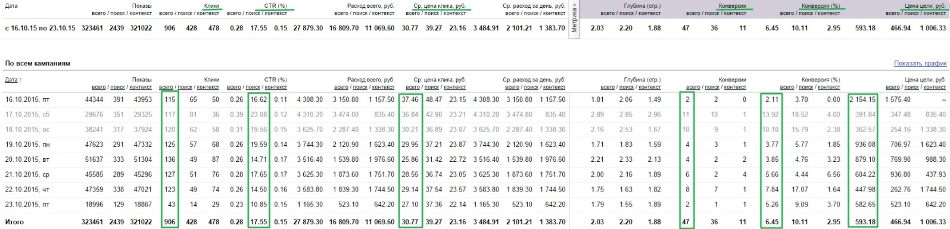Click expense value 4 310.20 in Расход всего

click(x=310, y=114)
